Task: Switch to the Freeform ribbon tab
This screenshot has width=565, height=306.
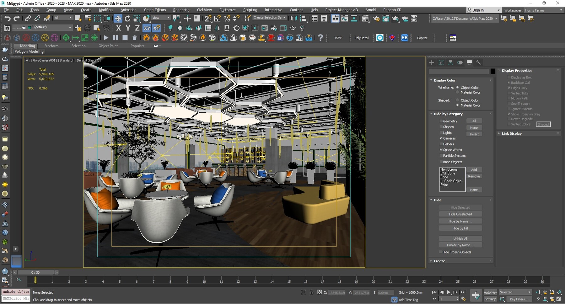Action: 51,46
